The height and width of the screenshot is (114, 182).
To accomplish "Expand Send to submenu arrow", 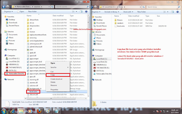I will point(68,67).
